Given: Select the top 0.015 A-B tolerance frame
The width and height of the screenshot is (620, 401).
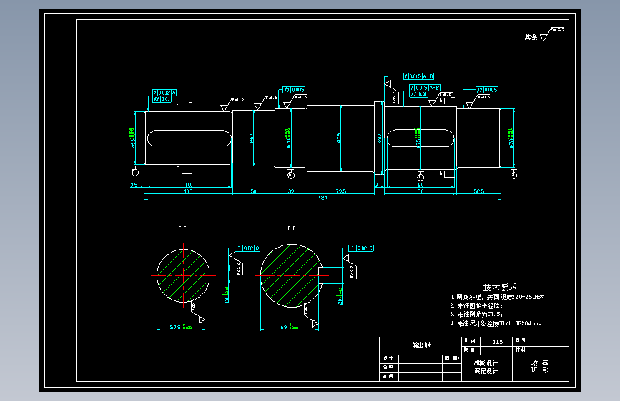Looking at the screenshot, I should coord(419,76).
